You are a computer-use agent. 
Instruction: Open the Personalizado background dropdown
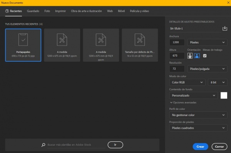(193, 96)
